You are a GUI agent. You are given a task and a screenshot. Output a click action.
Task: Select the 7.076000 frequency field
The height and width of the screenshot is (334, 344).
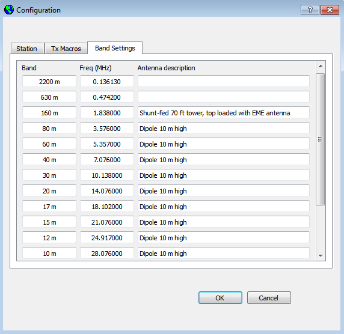[107, 159]
